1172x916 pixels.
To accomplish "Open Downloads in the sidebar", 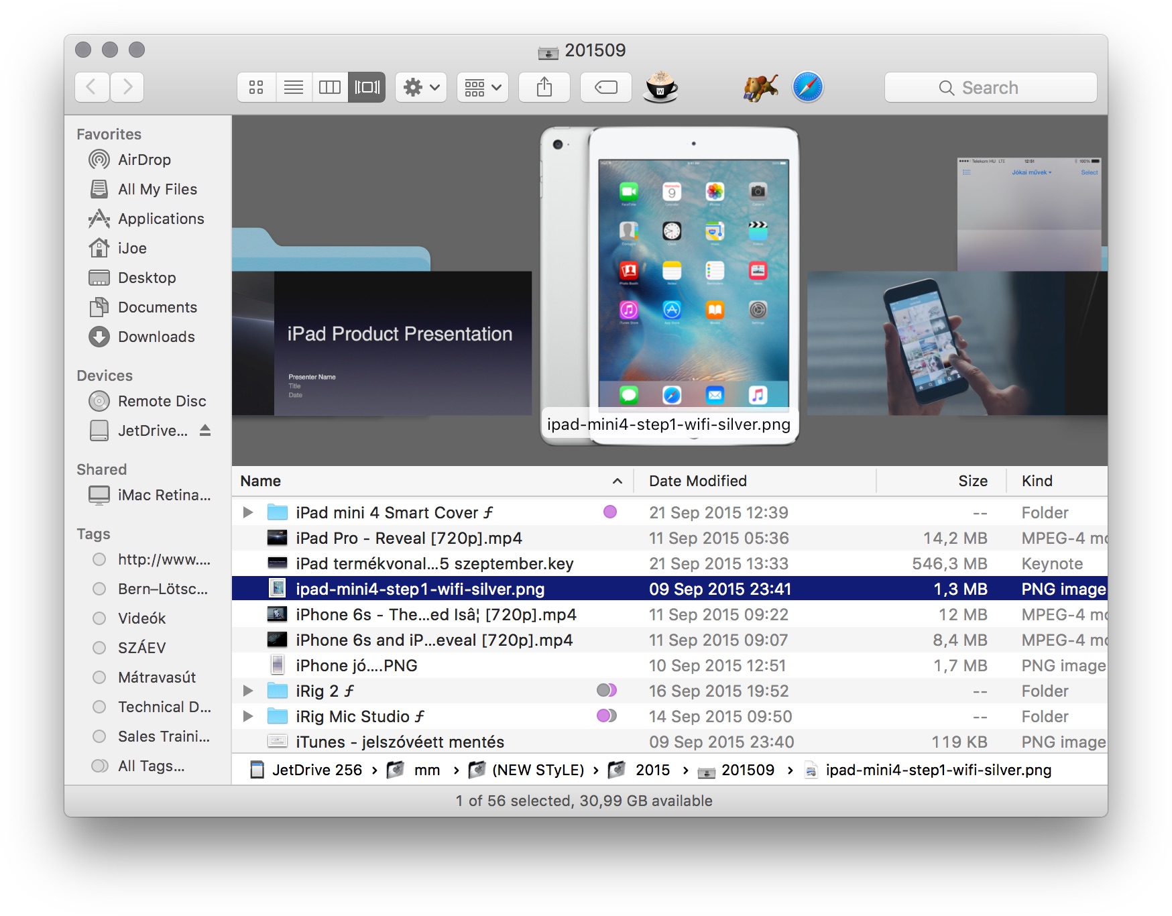I will coord(148,337).
